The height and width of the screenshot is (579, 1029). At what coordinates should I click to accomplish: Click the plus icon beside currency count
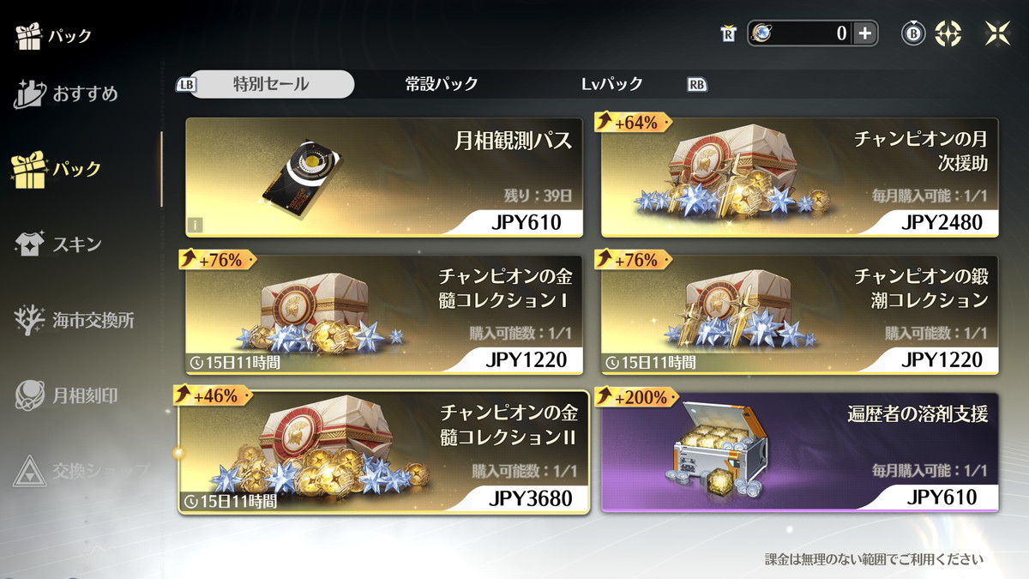point(864,33)
